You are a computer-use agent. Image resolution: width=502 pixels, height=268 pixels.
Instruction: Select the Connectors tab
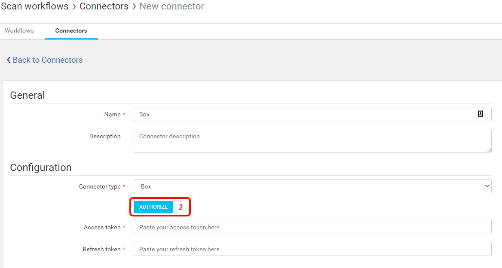tap(71, 31)
